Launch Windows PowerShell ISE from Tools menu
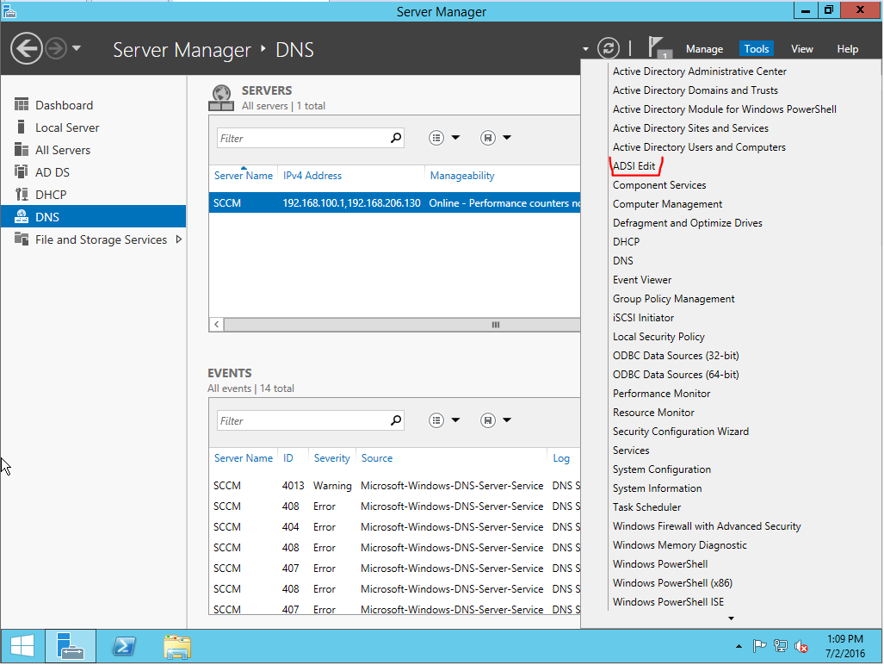Screen dimensions: 884x665 [668, 602]
